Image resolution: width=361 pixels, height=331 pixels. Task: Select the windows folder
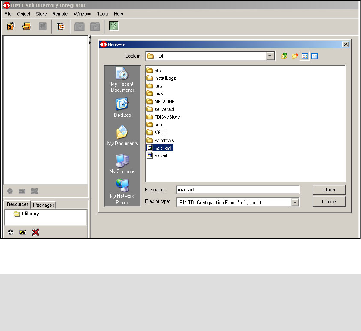(160, 141)
